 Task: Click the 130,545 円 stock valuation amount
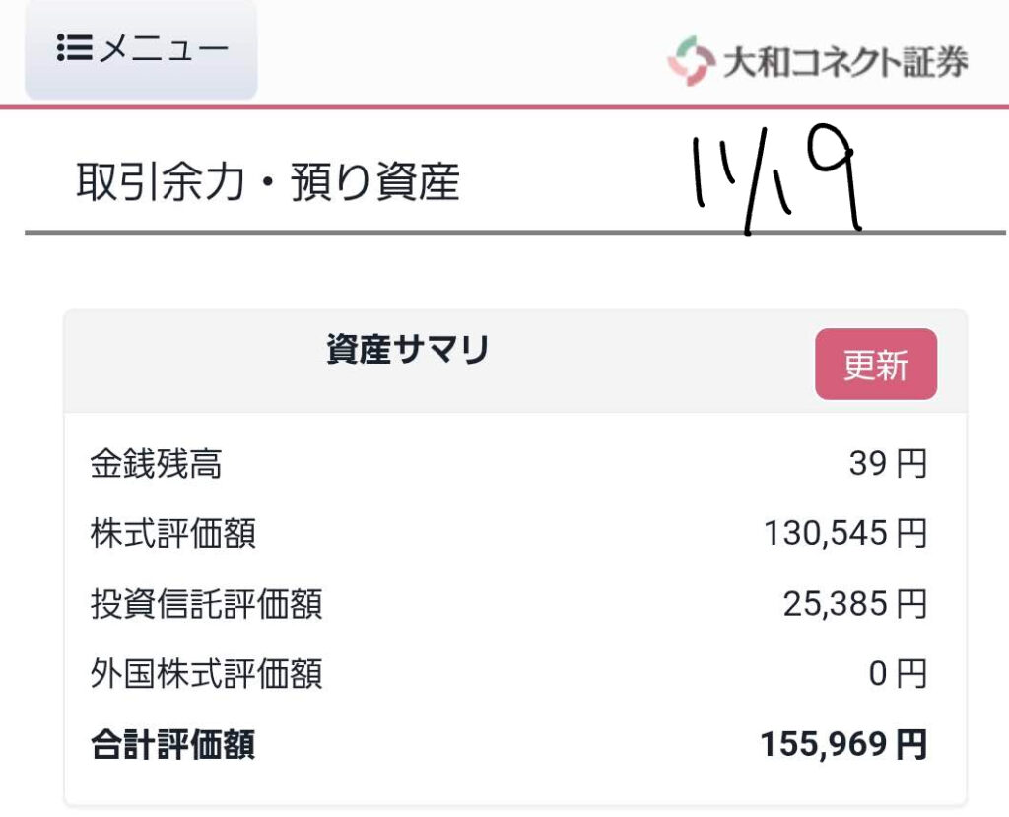[x=845, y=534]
